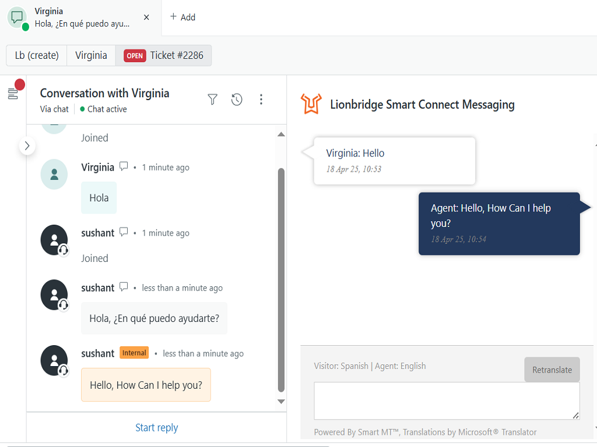This screenshot has height=447, width=597.
Task: Open the conversation events history icon
Action: (237, 100)
